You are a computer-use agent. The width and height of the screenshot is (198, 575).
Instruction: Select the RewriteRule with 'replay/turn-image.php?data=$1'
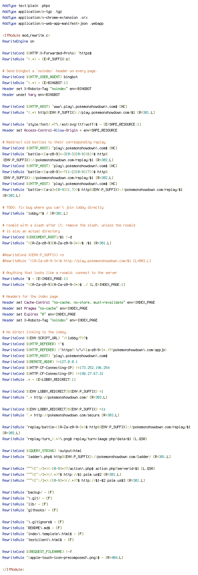[x=75, y=439]
